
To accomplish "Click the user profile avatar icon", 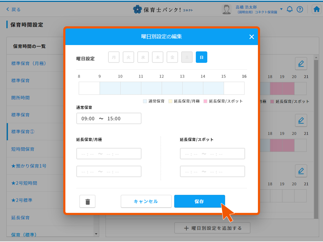I will tap(226, 9).
